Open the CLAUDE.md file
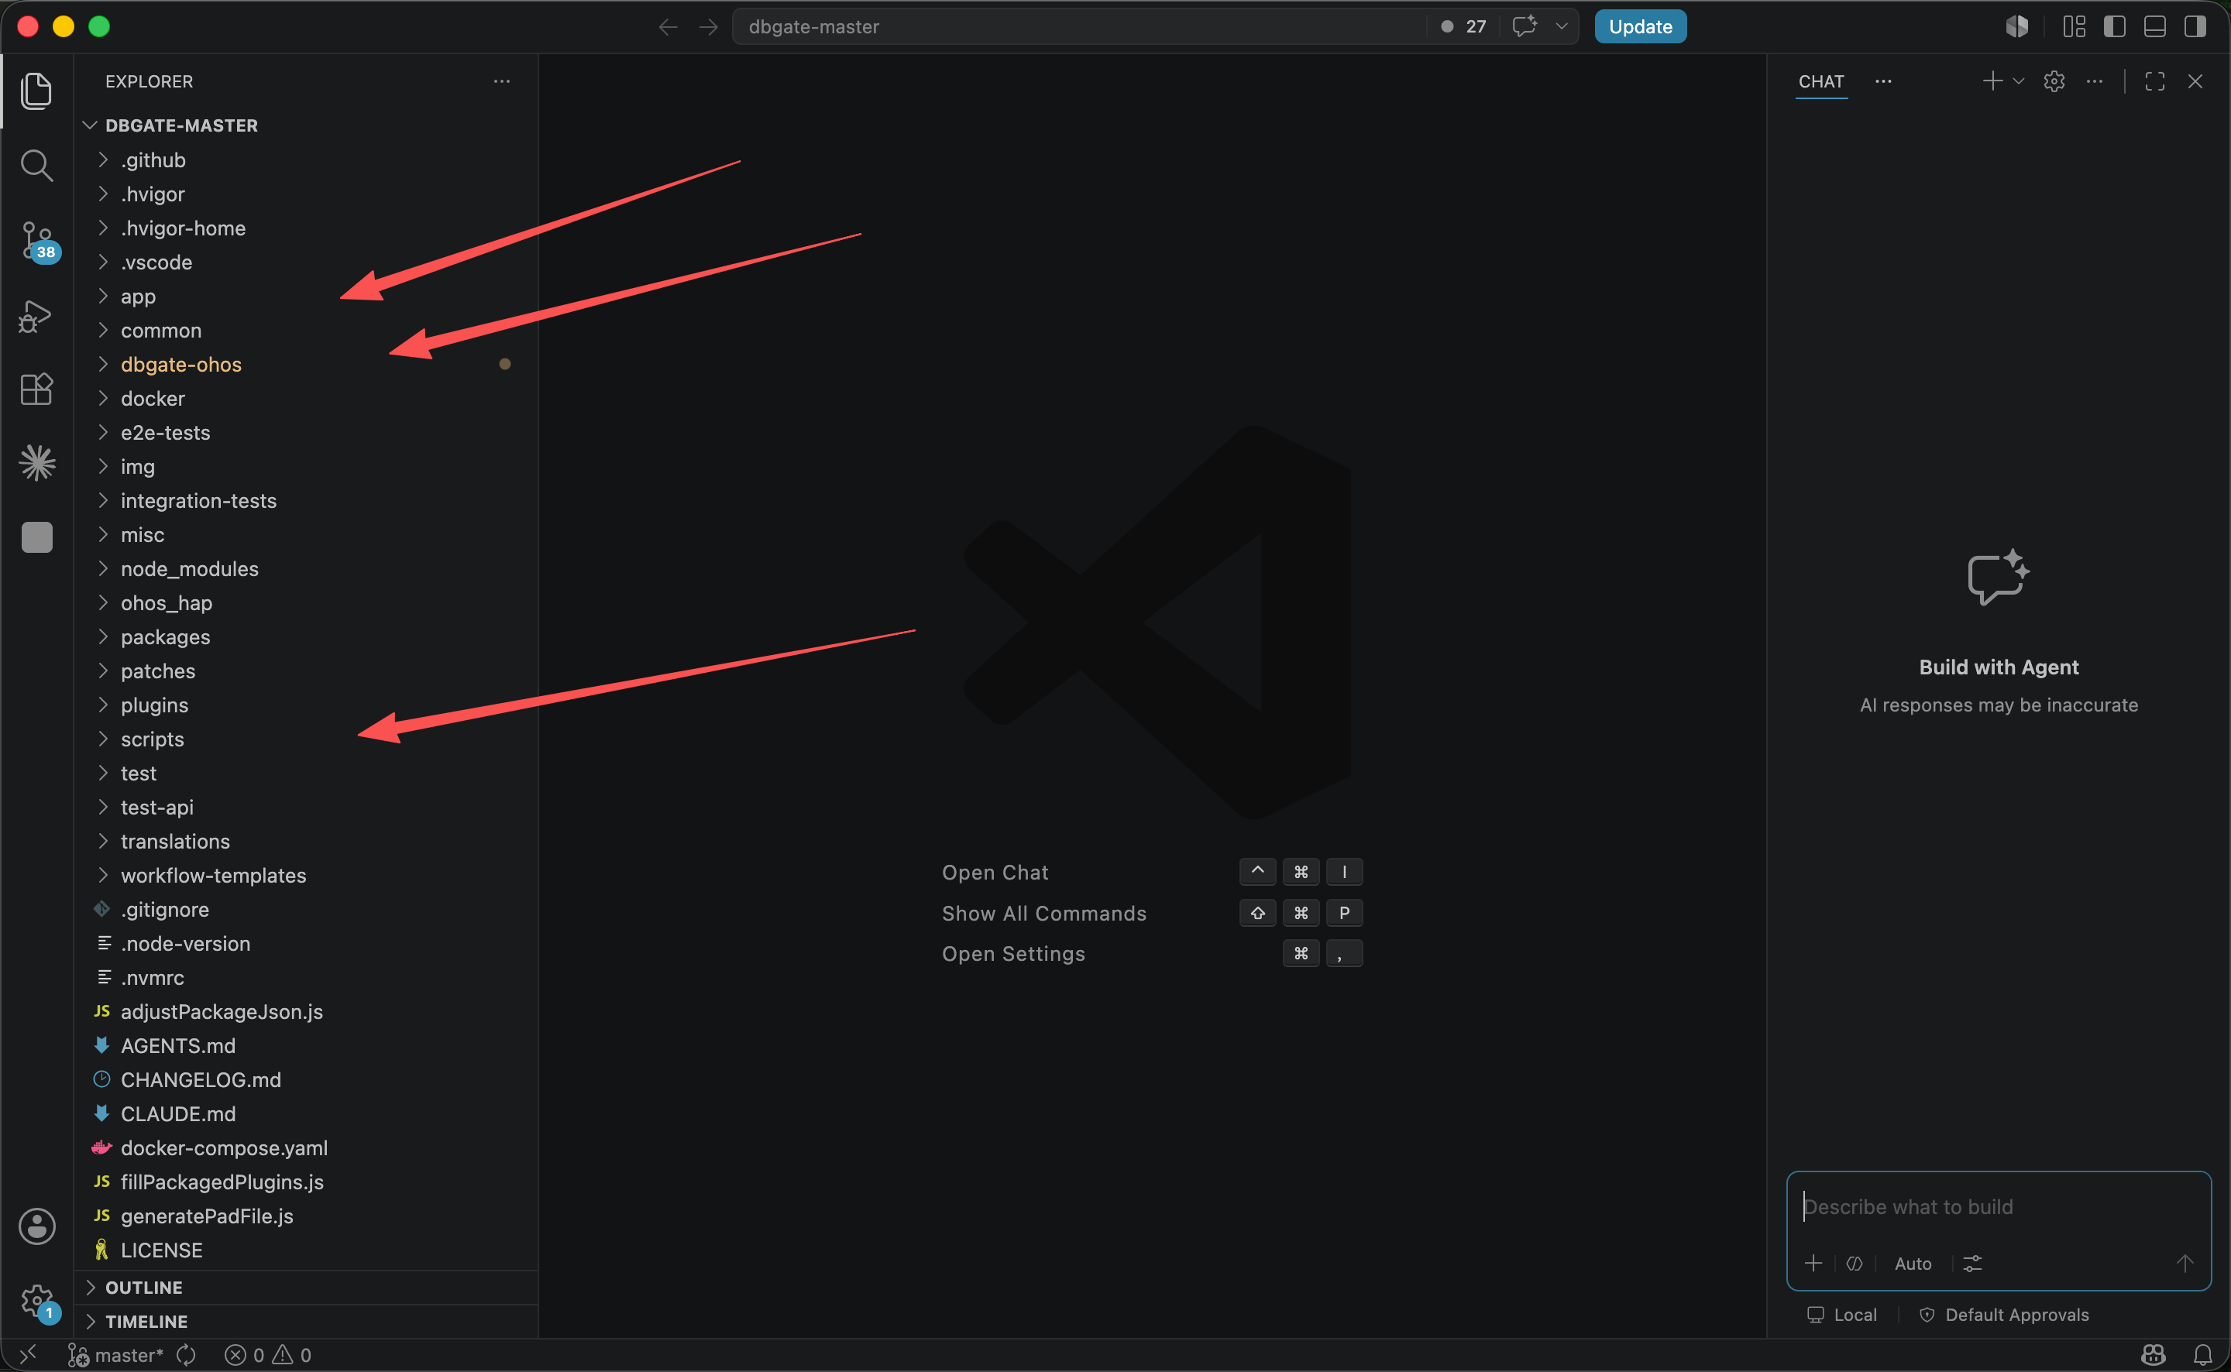The image size is (2231, 1372). click(x=306, y=1113)
